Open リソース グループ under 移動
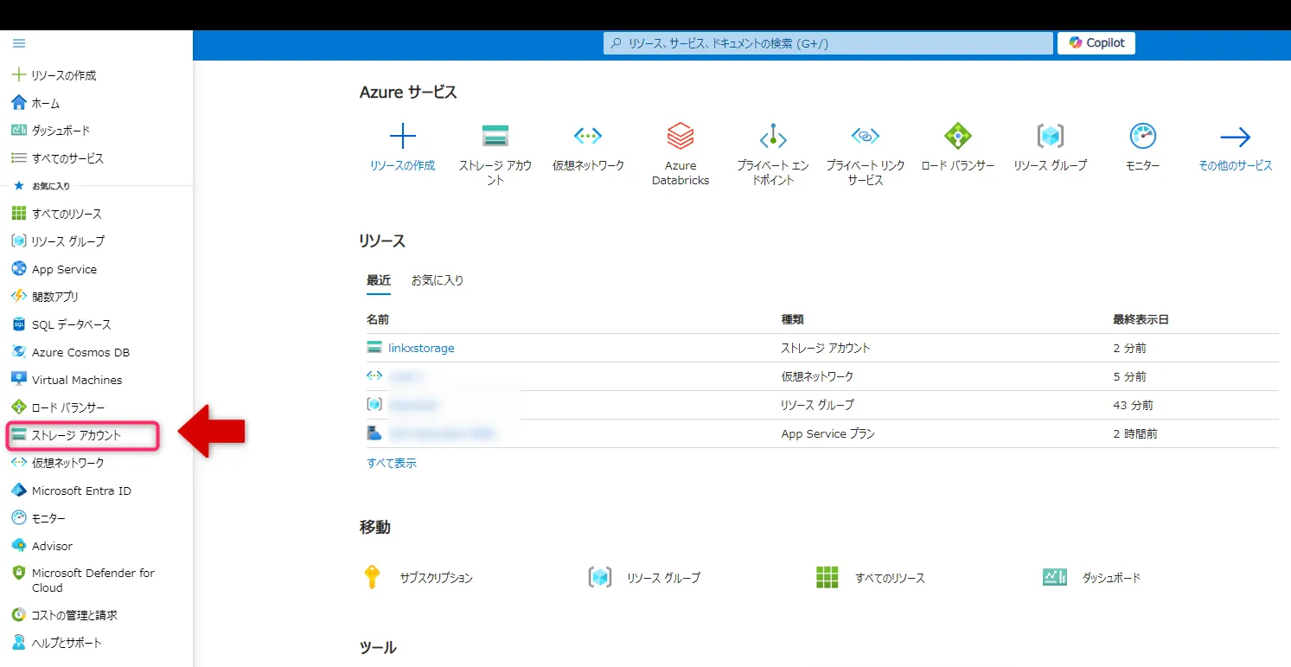The image size is (1291, 667). [x=645, y=577]
